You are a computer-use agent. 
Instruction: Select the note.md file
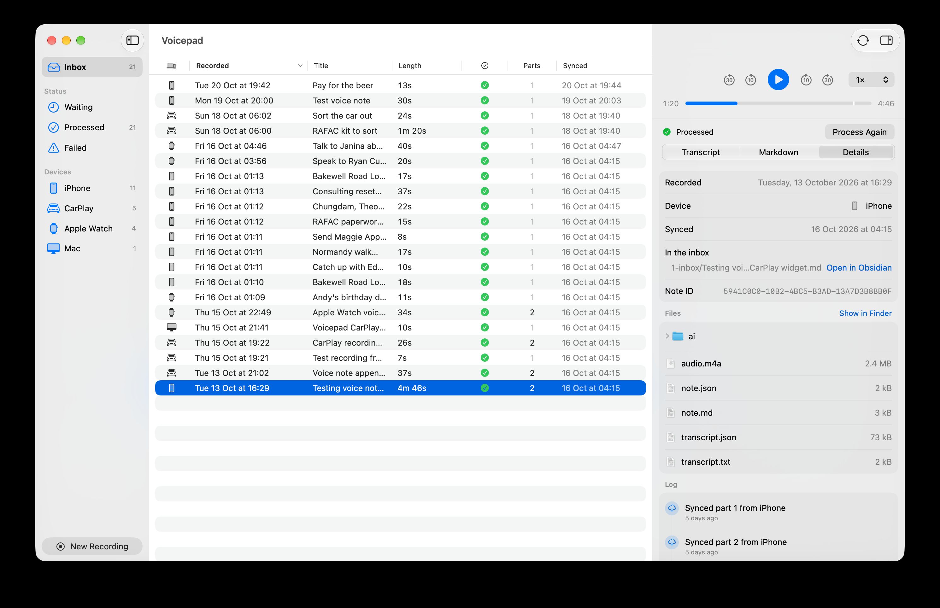(x=778, y=413)
